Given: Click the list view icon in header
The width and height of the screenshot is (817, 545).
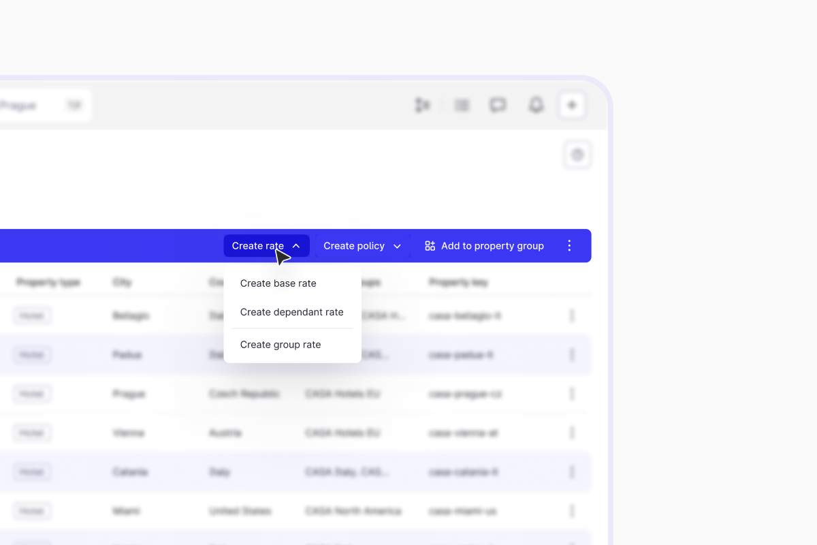Looking at the screenshot, I should (x=462, y=105).
